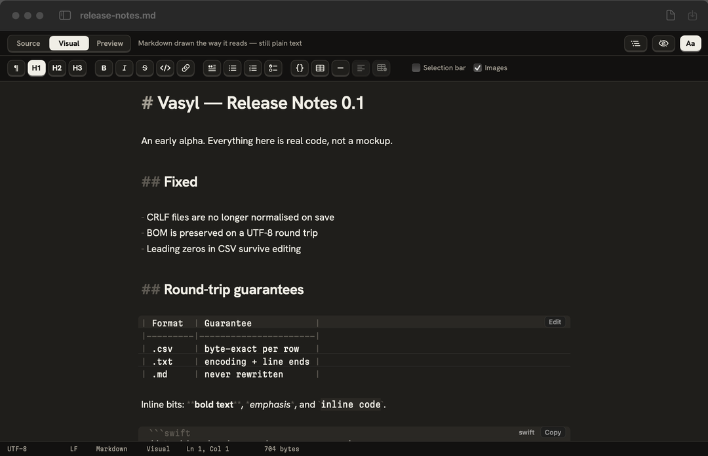This screenshot has height=456, width=708.
Task: Click the swift language label
Action: coord(526,432)
